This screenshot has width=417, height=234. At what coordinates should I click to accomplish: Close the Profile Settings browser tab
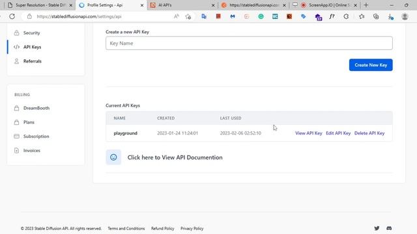pos(142,5)
